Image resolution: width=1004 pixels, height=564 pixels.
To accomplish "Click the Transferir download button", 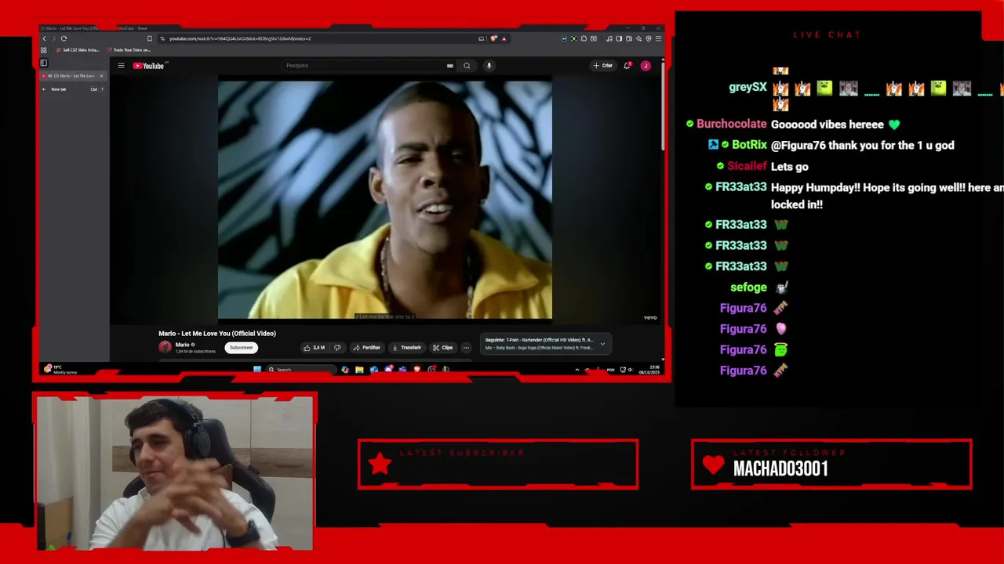I will pos(406,348).
